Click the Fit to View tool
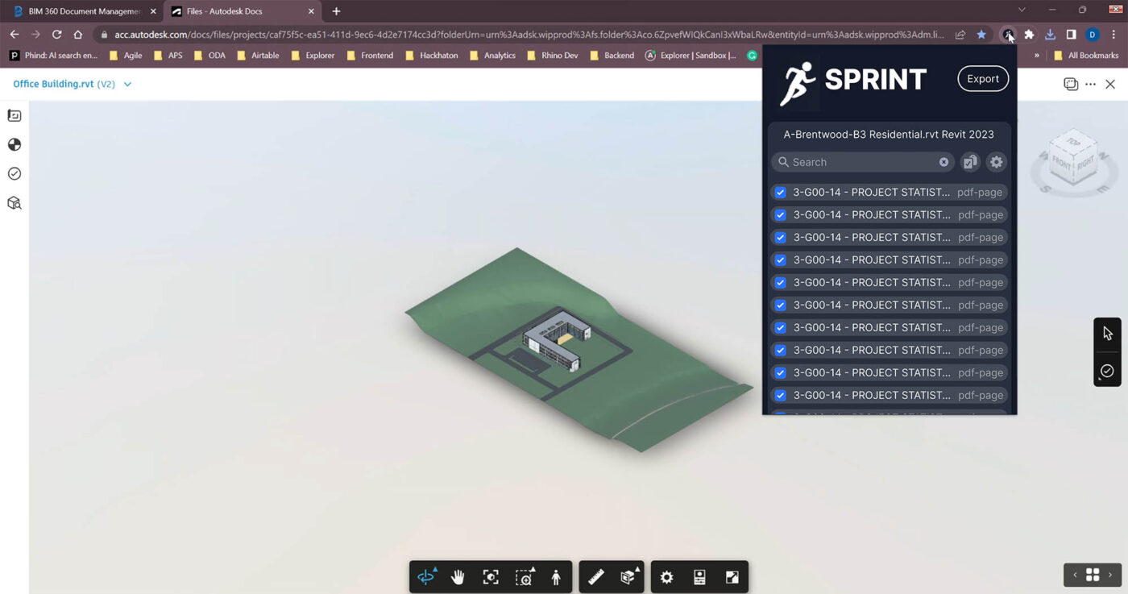The image size is (1128, 594). click(x=491, y=577)
